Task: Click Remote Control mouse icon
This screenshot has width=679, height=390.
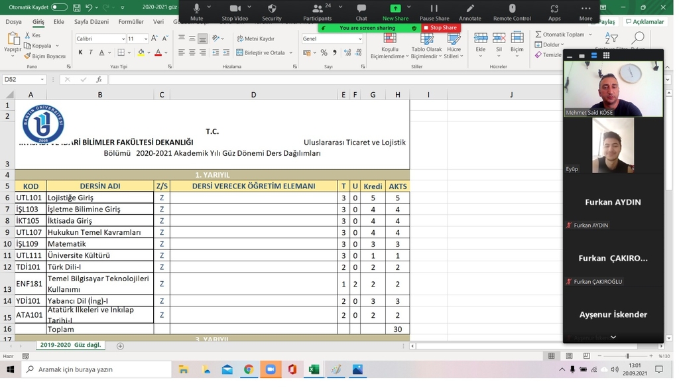Action: (x=512, y=8)
